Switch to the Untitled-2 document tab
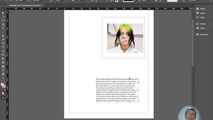 (24, 5)
